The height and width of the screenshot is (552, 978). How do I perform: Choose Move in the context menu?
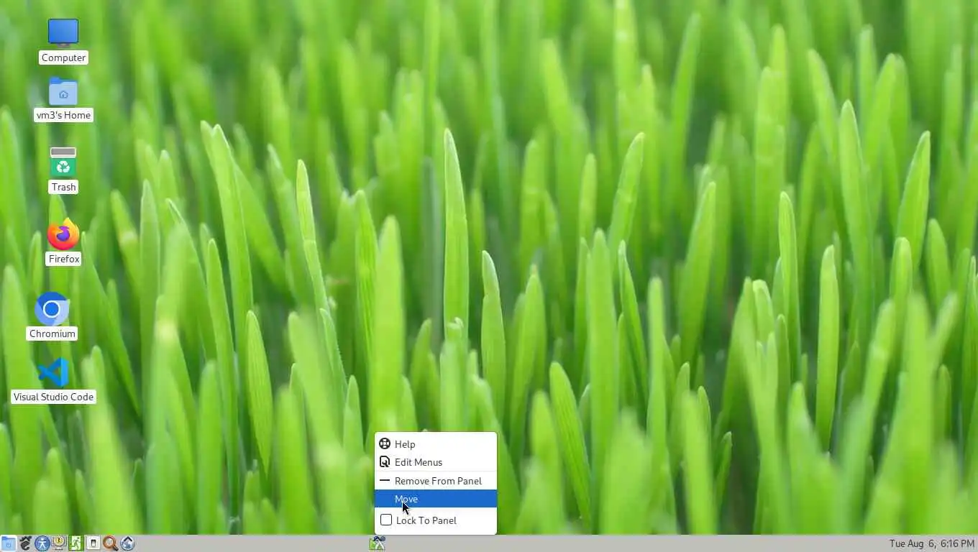click(x=435, y=499)
